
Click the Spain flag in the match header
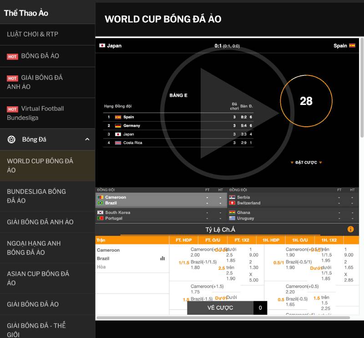click(x=352, y=46)
